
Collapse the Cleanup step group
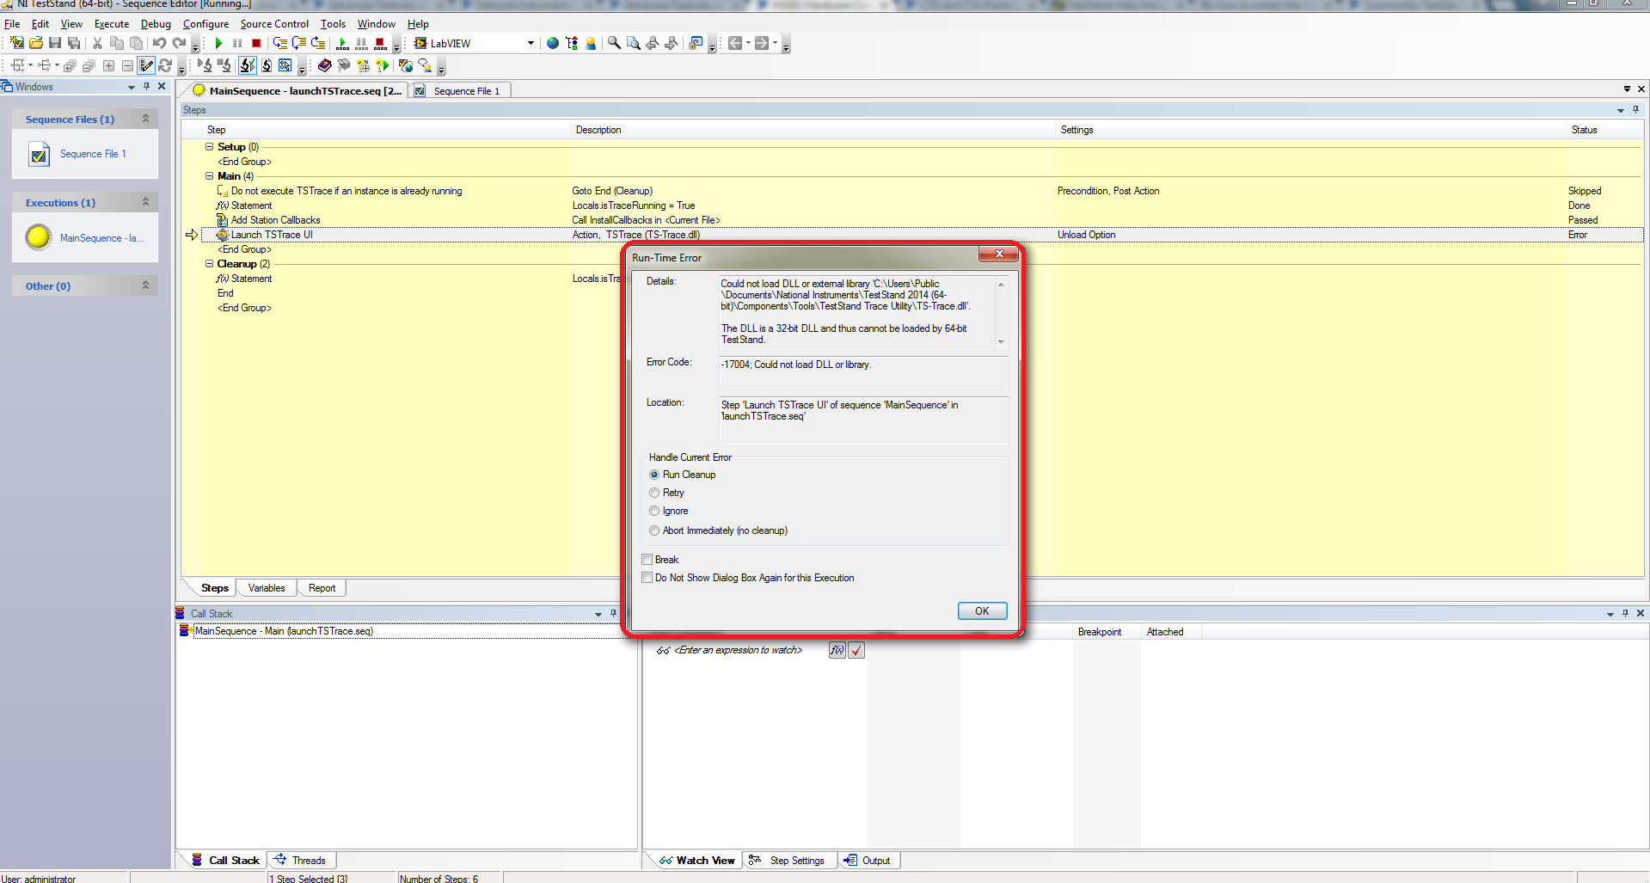(209, 264)
